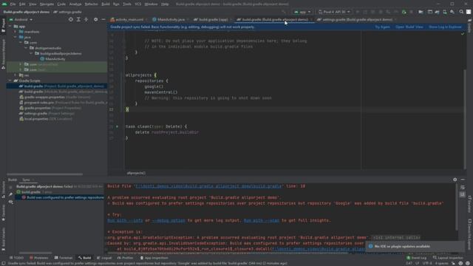Open the Event Log

[x=417, y=258]
